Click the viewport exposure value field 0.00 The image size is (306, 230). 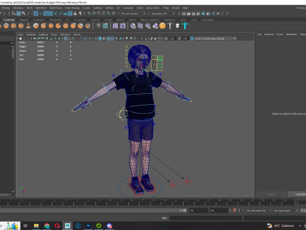coord(172,38)
